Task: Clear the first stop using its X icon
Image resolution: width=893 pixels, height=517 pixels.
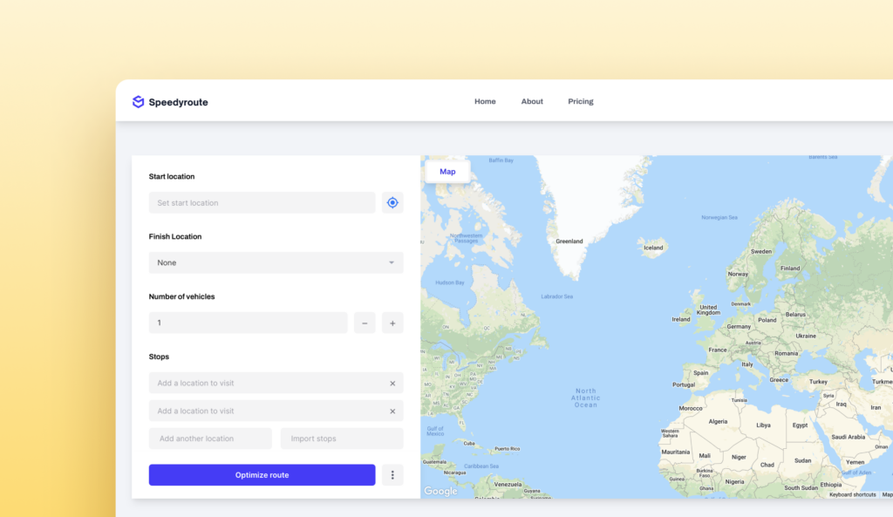Action: tap(392, 383)
